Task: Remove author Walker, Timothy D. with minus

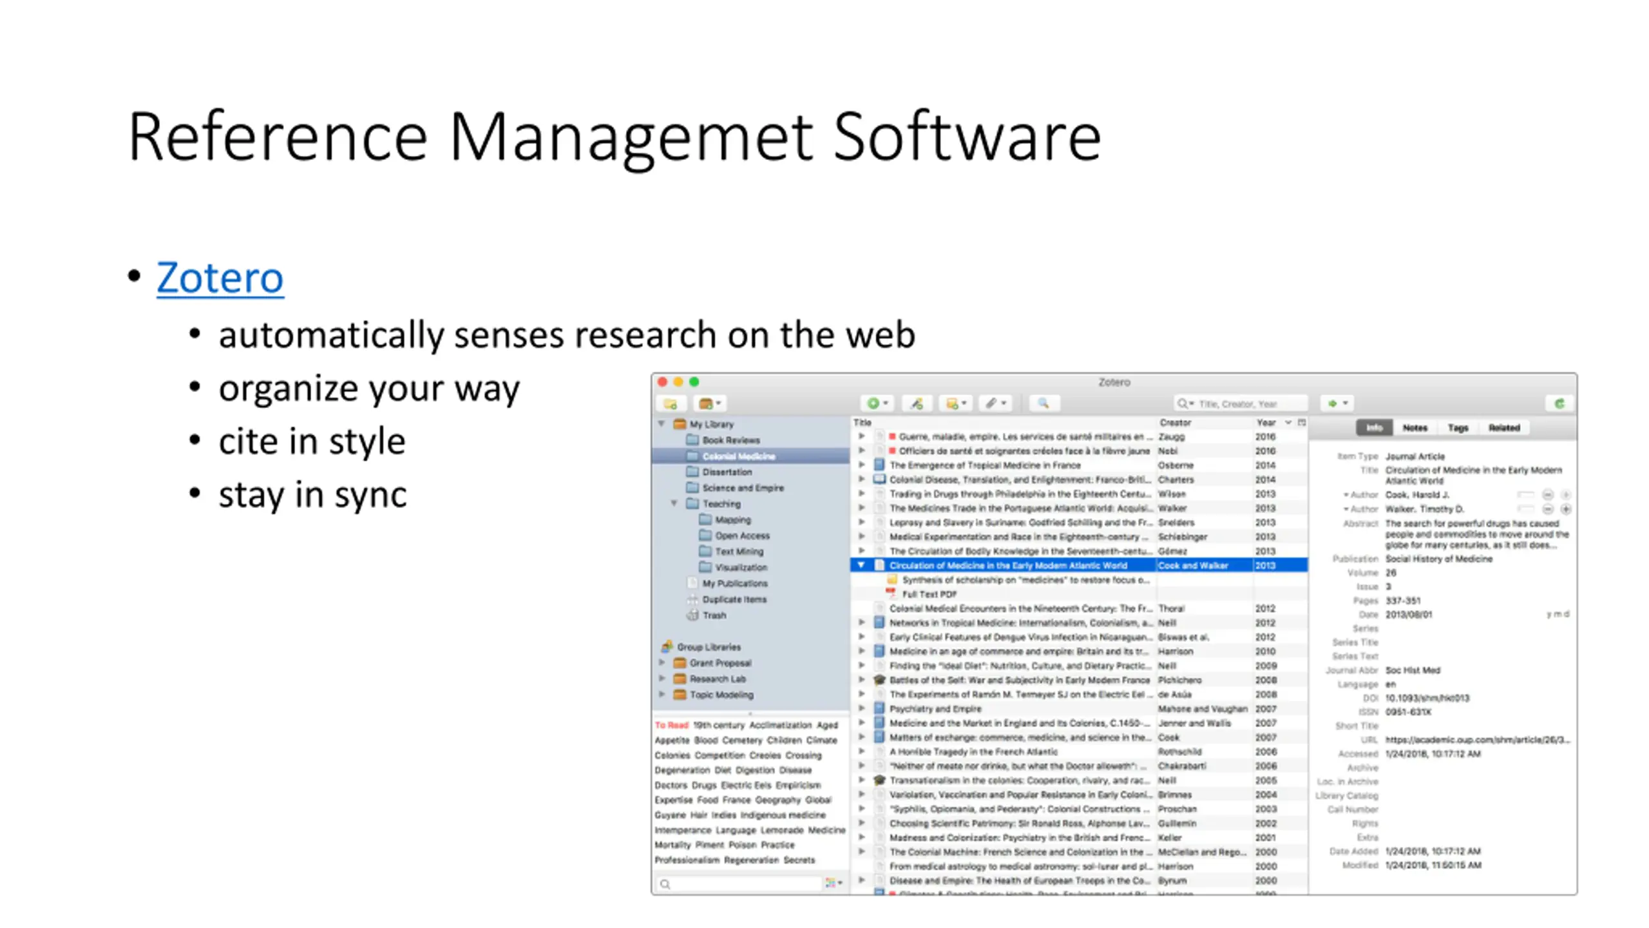Action: click(x=1548, y=509)
